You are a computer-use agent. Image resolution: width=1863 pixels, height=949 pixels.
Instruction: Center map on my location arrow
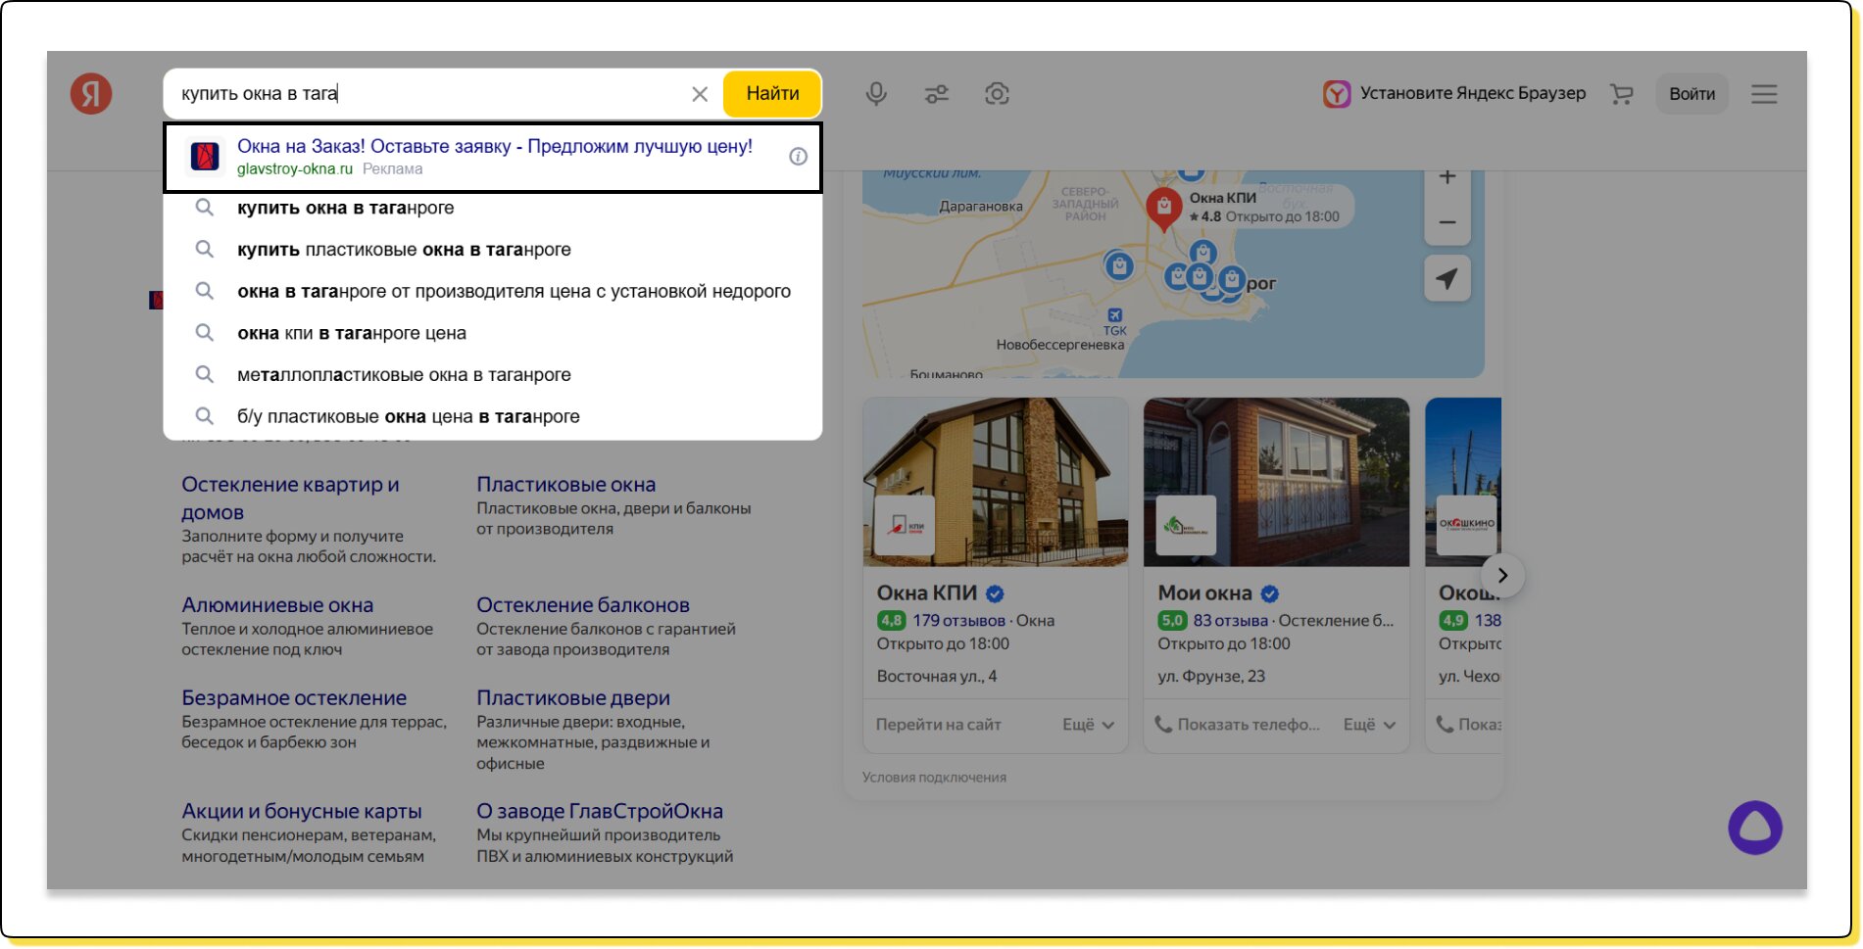click(x=1447, y=279)
